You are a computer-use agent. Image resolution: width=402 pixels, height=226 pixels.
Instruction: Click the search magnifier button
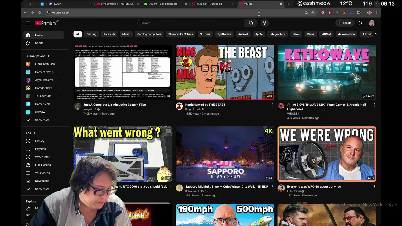click(x=251, y=23)
